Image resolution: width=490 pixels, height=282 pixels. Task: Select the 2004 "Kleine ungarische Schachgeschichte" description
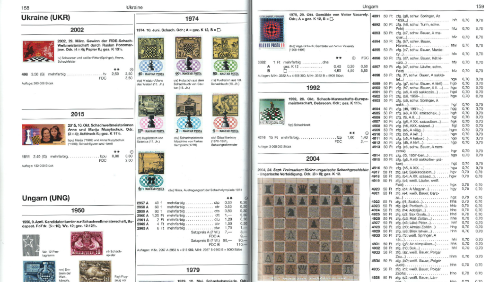[x=313, y=172]
